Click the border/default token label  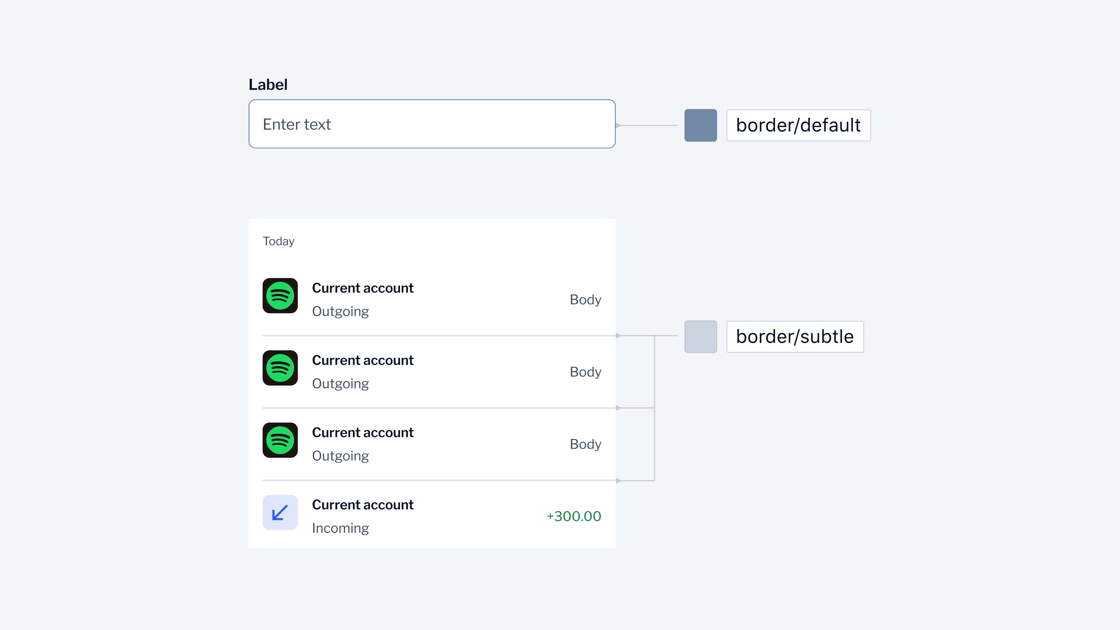798,125
